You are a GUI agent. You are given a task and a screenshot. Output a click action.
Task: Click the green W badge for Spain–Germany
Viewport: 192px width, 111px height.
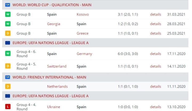(8, 54)
